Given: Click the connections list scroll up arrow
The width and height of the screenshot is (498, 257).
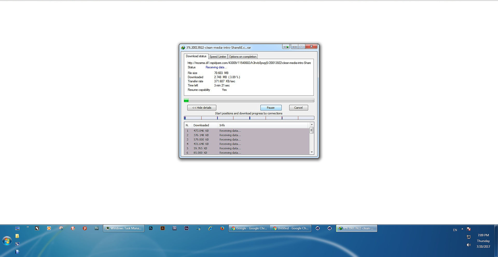Looking at the screenshot, I should (x=312, y=124).
